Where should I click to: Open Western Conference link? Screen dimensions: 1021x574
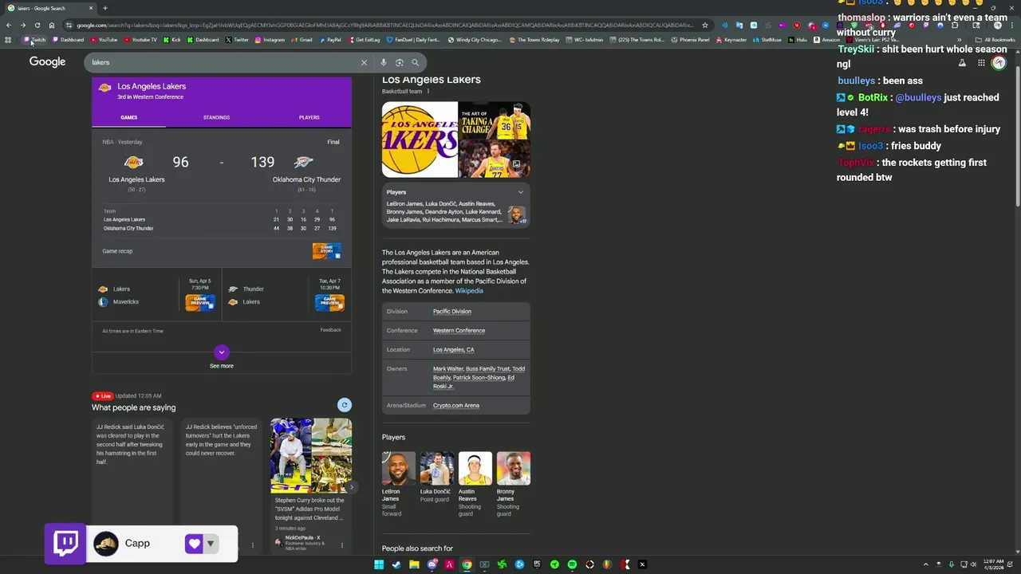click(459, 331)
